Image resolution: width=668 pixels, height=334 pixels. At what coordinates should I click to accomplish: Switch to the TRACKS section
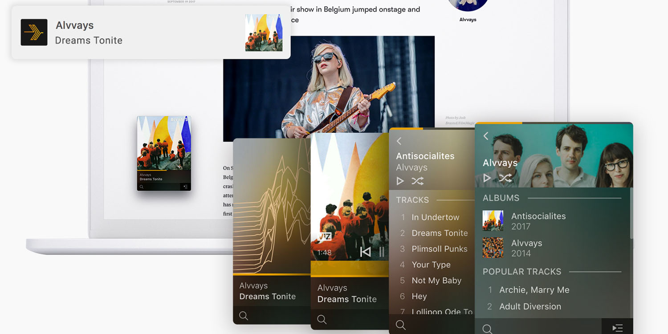[412, 200]
